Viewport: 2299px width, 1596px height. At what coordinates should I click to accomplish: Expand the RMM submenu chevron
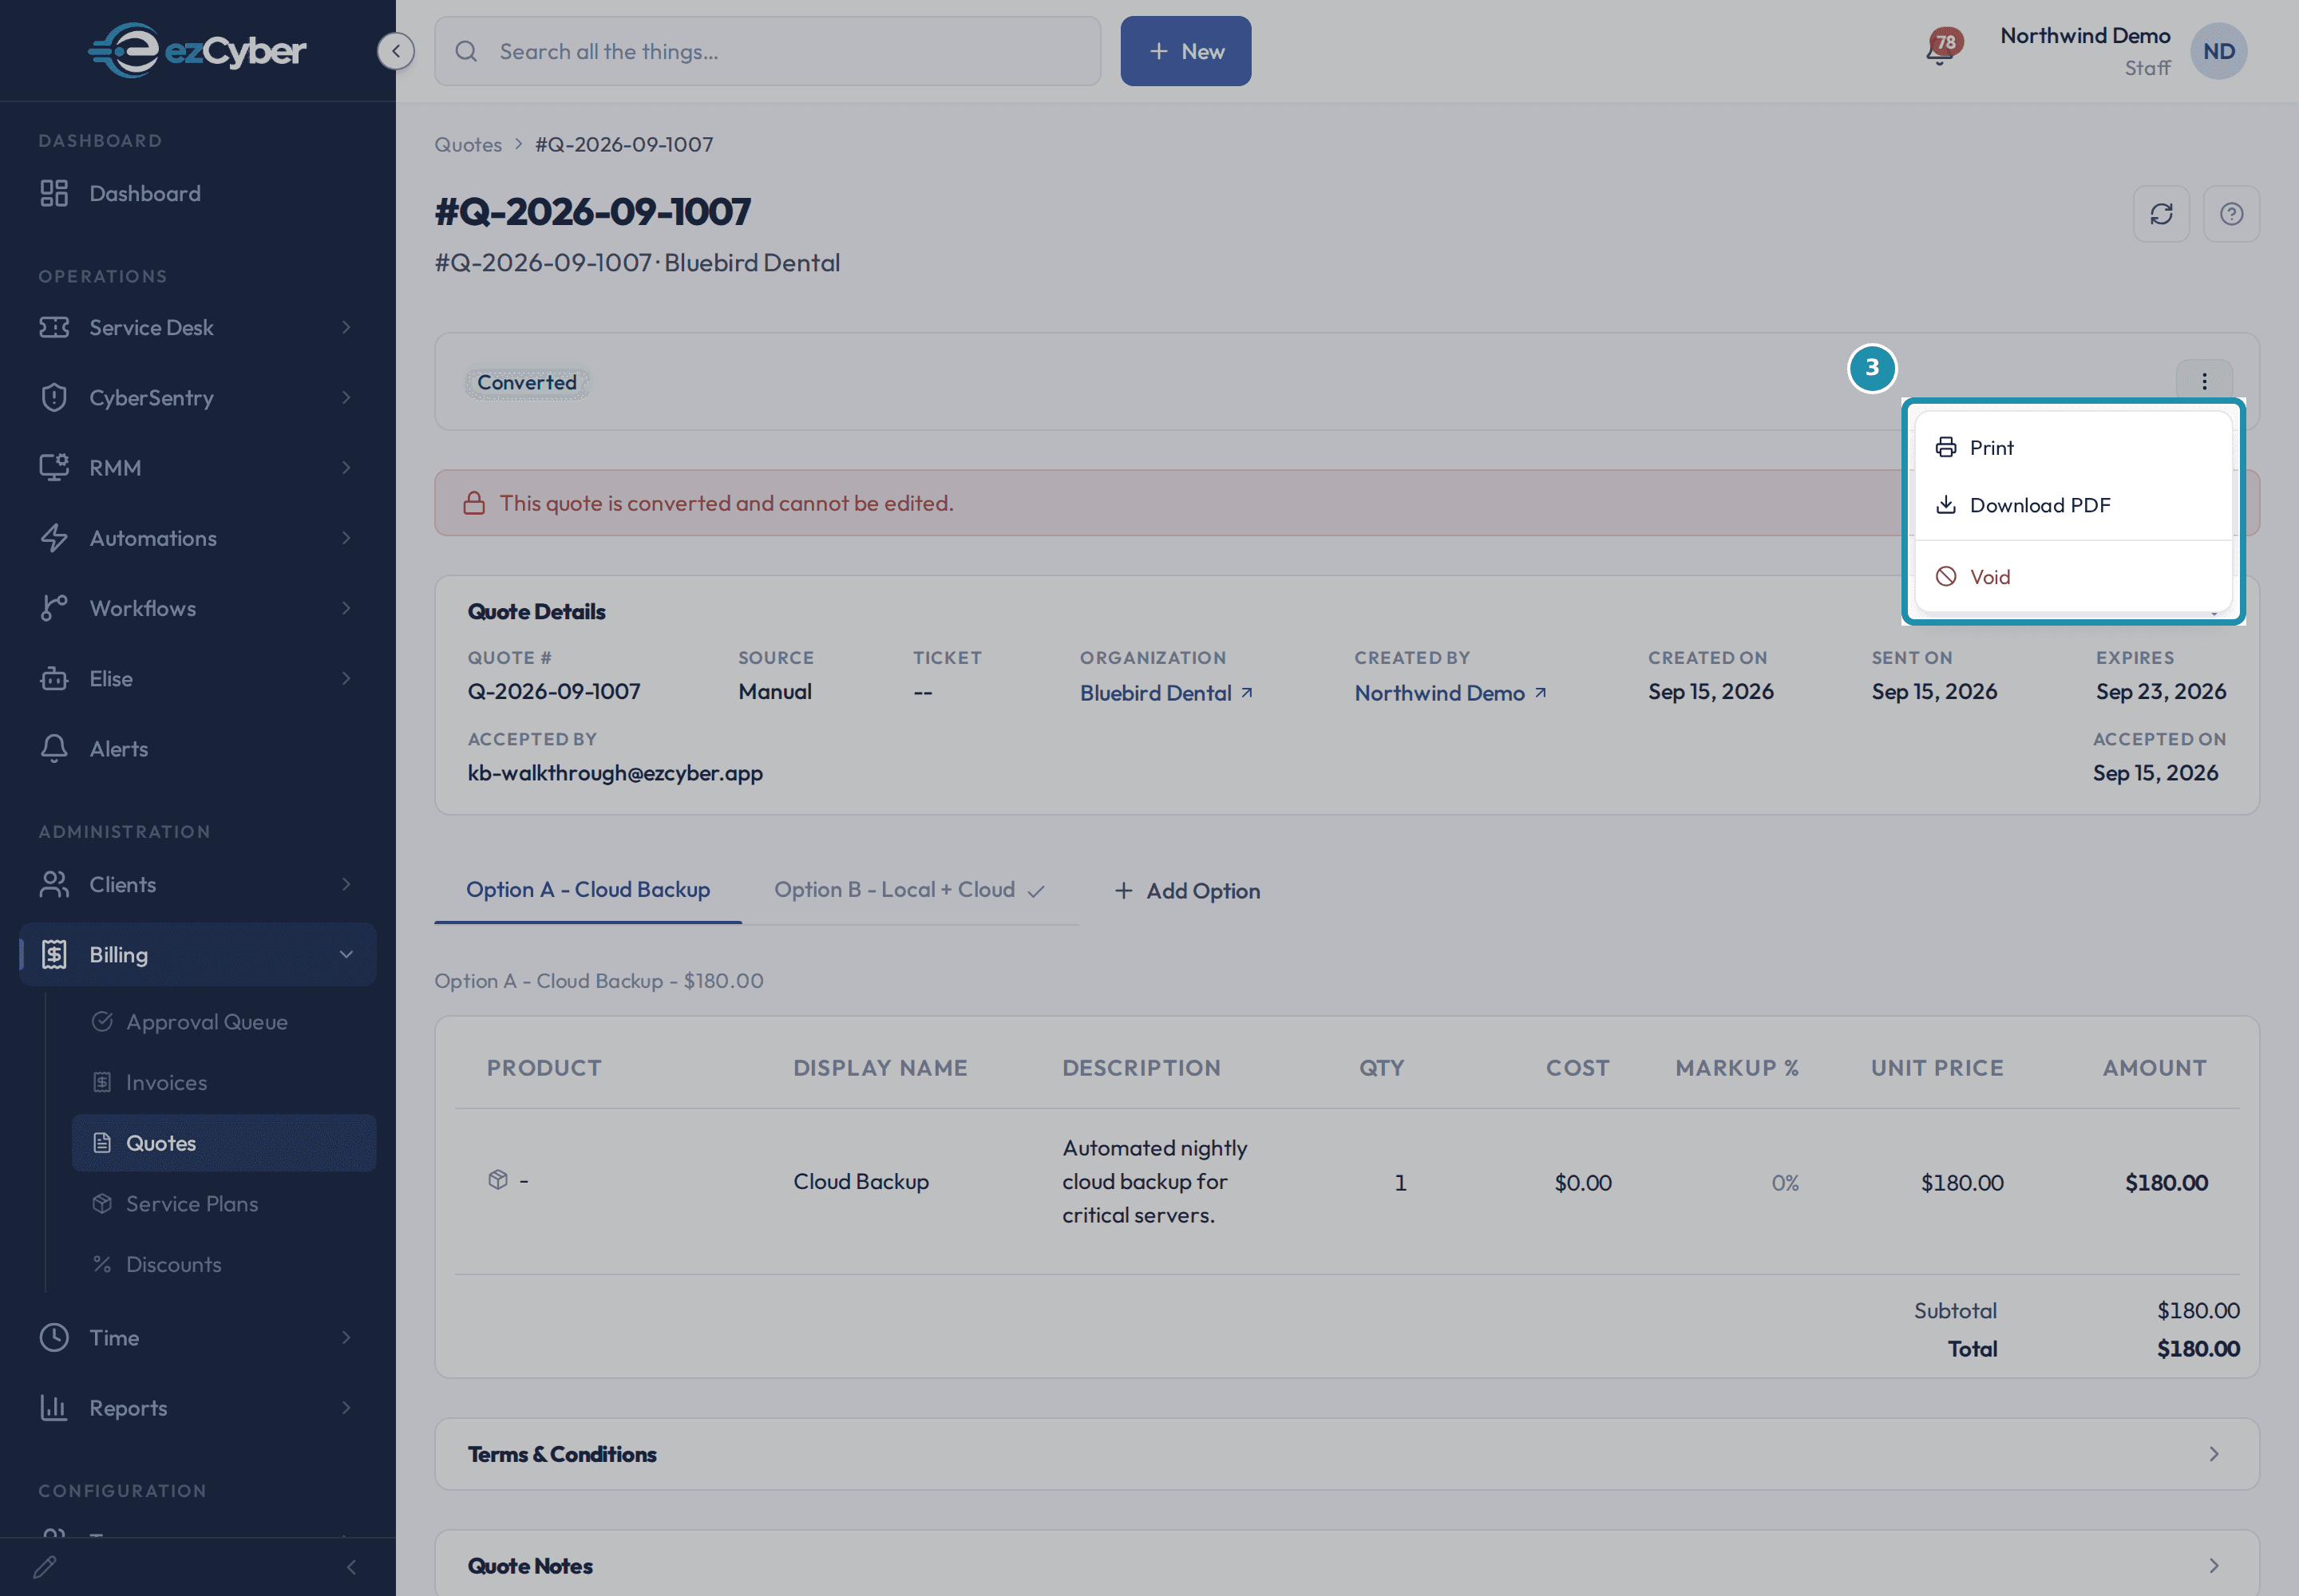pos(346,468)
